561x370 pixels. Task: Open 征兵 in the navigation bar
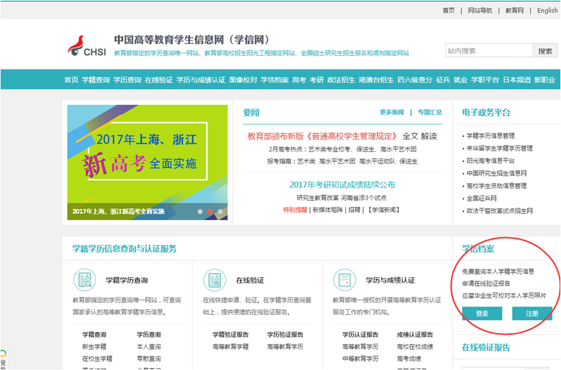point(443,80)
